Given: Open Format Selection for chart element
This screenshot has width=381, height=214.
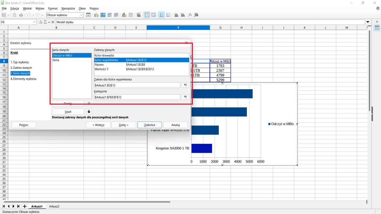Looking at the screenshot, I should click(88, 15).
